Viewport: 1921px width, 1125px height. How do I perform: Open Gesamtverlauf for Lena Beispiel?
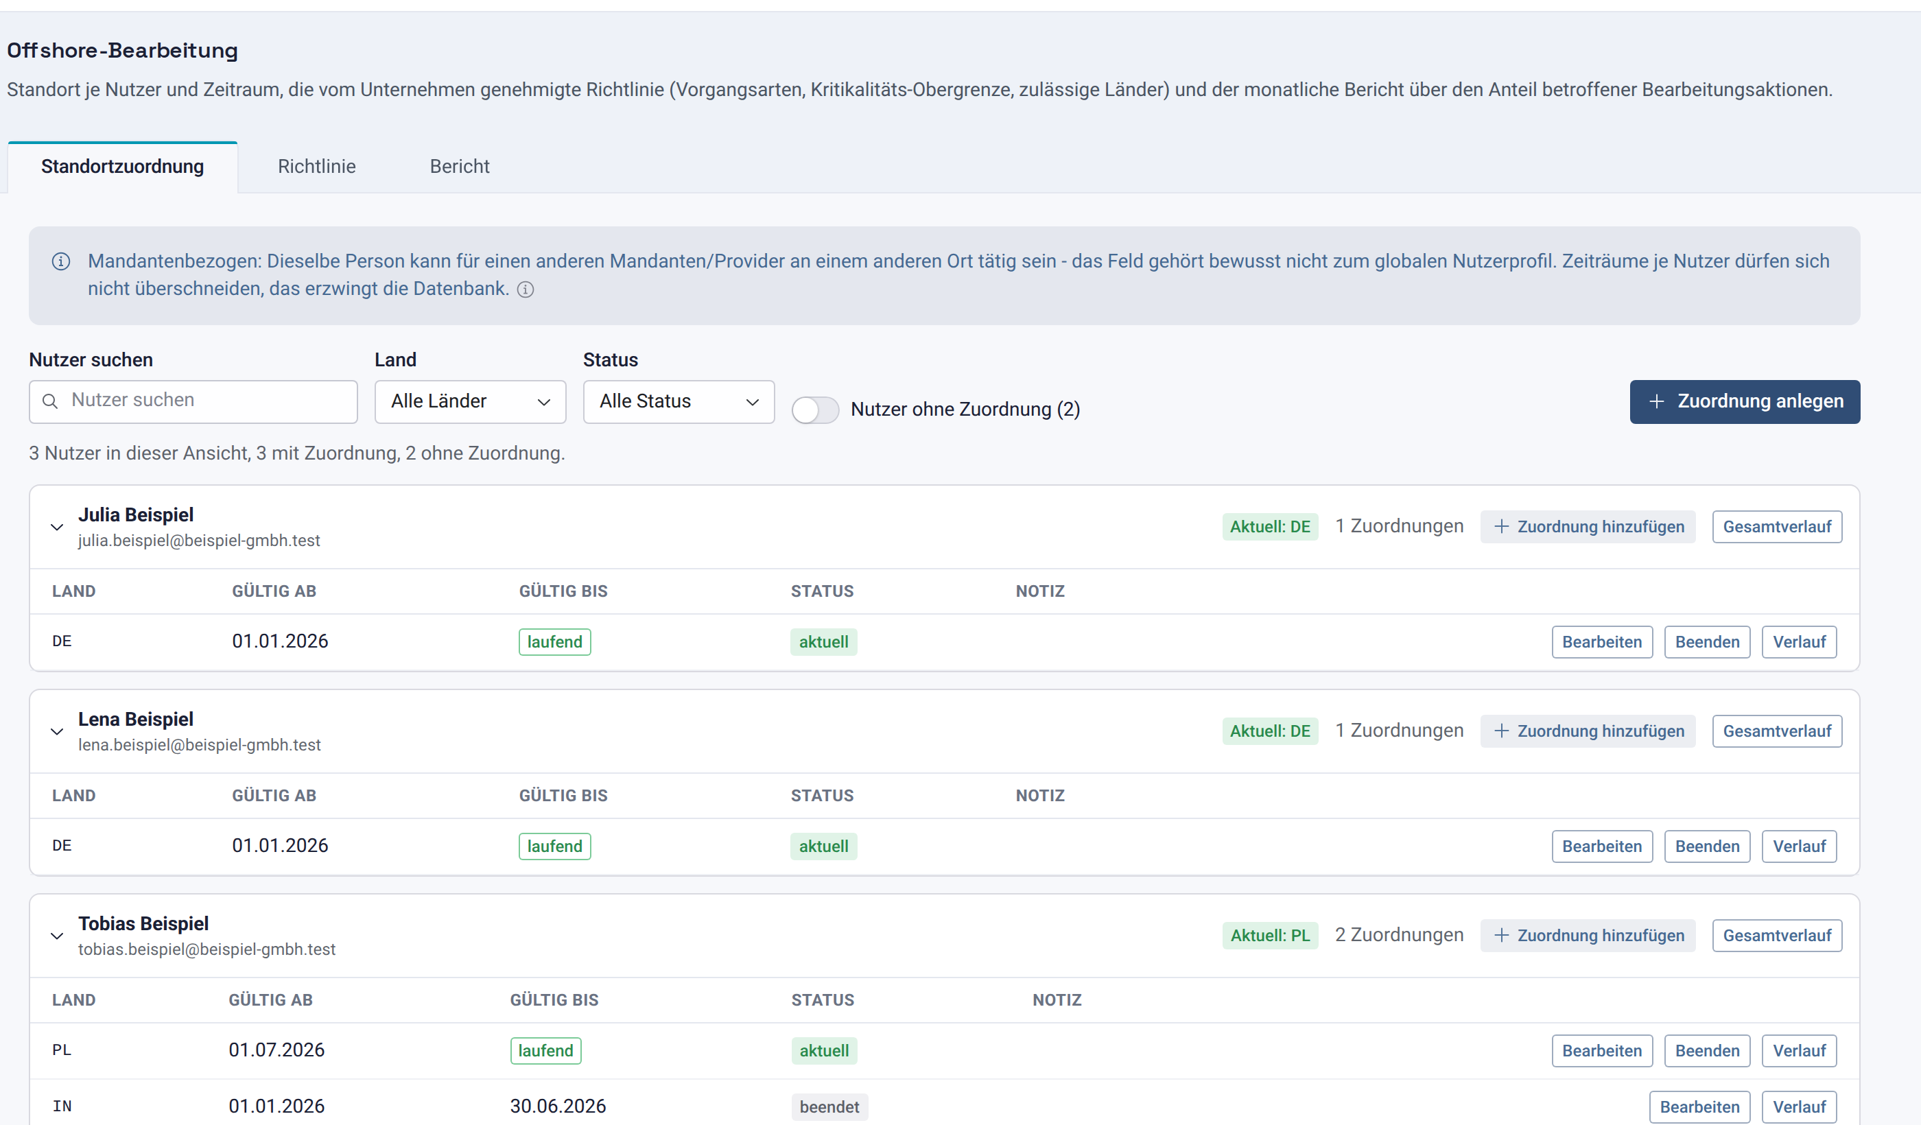point(1777,731)
